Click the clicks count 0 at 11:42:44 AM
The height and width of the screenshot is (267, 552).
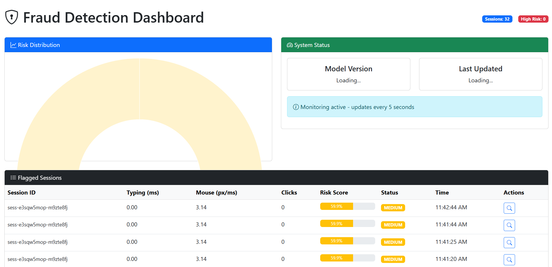(x=283, y=207)
